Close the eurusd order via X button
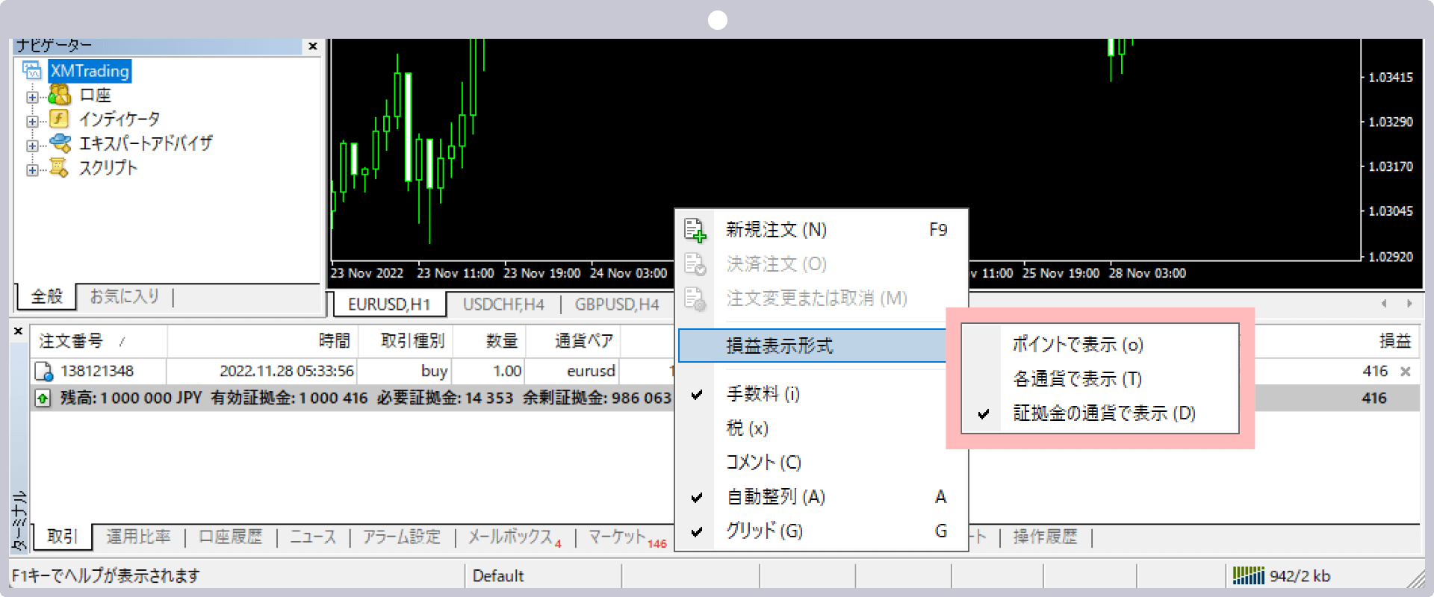 (x=1406, y=371)
